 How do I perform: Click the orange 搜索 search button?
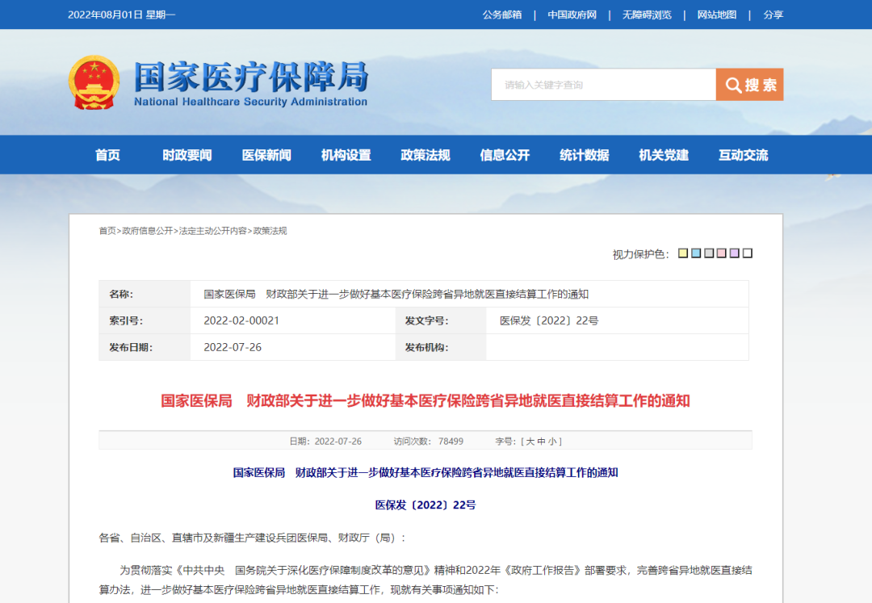click(x=749, y=85)
